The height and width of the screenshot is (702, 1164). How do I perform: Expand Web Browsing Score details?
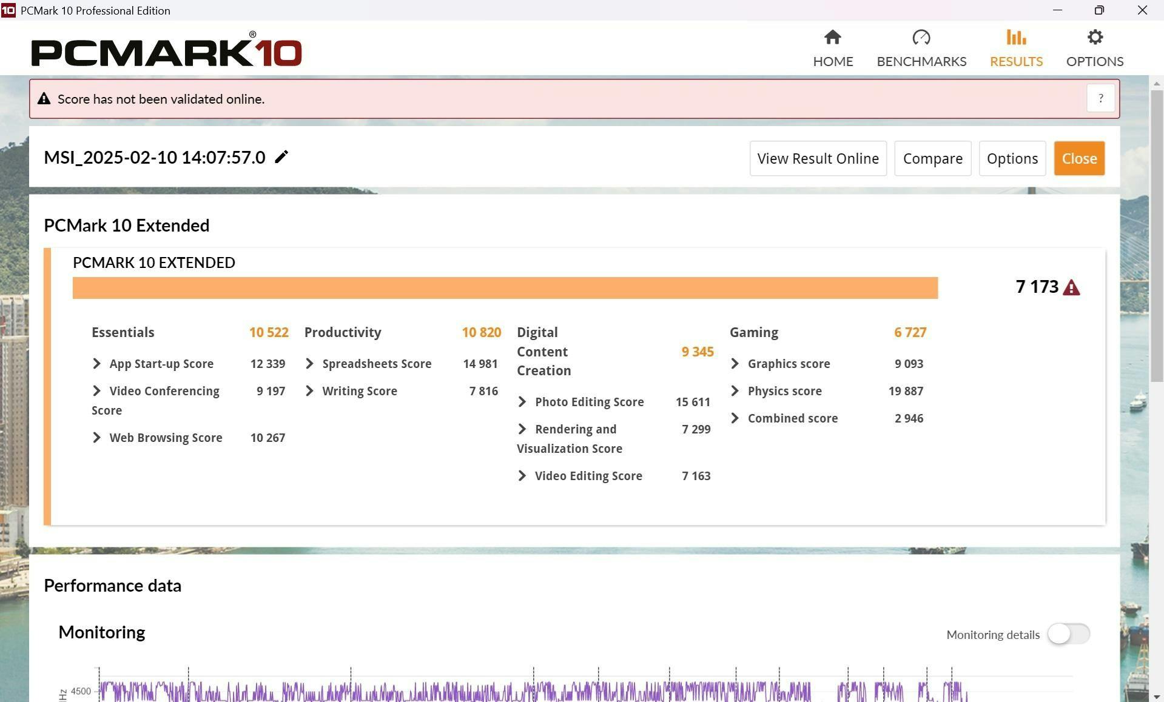coord(96,438)
